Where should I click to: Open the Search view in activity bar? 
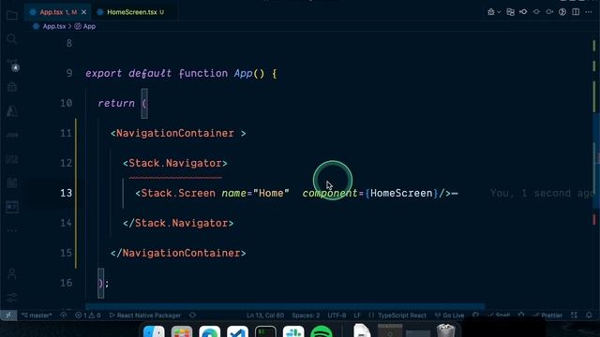(x=12, y=39)
